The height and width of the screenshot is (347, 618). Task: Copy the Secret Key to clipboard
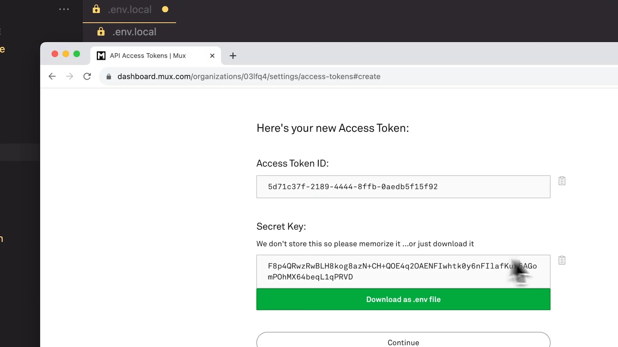(x=562, y=260)
